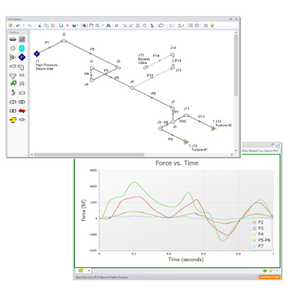The image size is (290, 290).
Task: Click the J1 High Pressure Steam Inlet junction
Action: 37,54
